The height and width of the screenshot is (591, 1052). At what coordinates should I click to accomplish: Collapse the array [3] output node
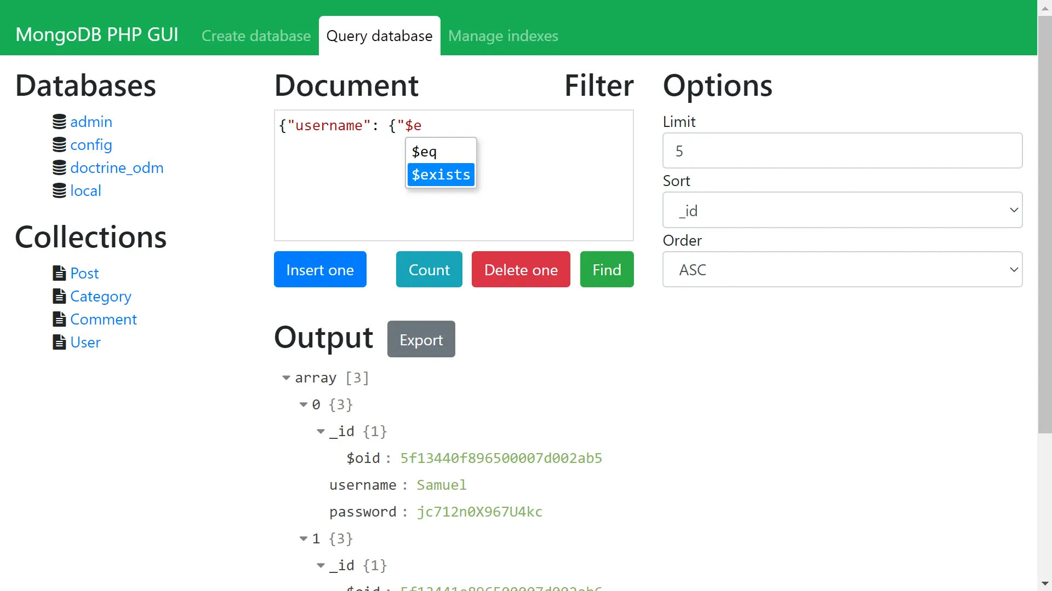click(287, 378)
